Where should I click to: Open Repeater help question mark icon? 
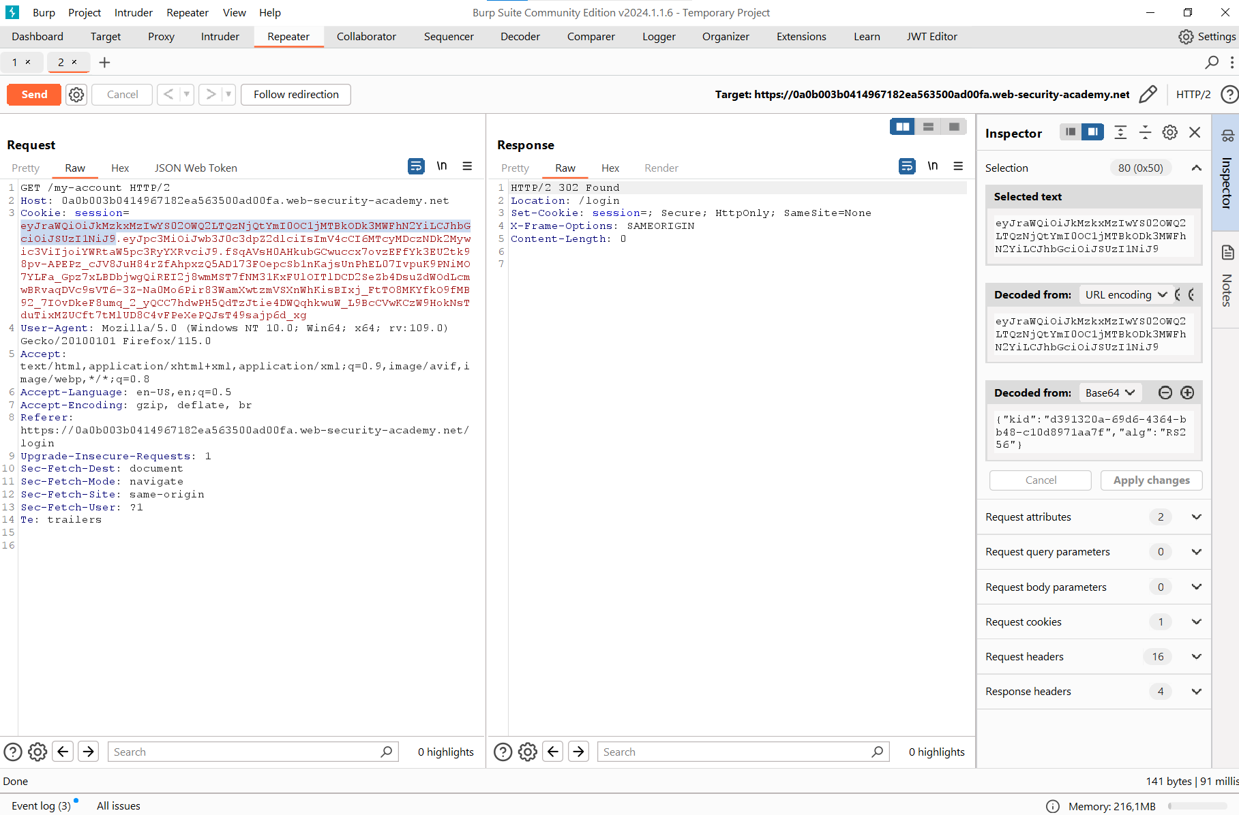1229,95
